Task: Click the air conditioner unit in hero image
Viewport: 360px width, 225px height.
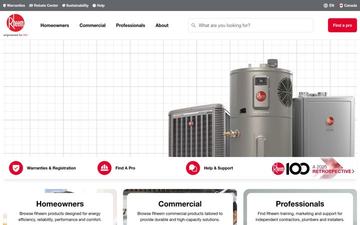Action: [x=199, y=131]
